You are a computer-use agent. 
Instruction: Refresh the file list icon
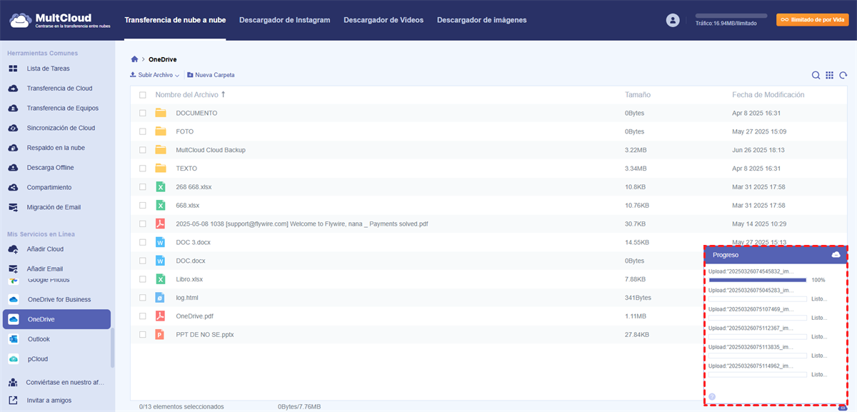[x=843, y=75]
